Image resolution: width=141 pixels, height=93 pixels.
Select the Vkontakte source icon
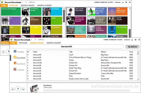point(15,51)
